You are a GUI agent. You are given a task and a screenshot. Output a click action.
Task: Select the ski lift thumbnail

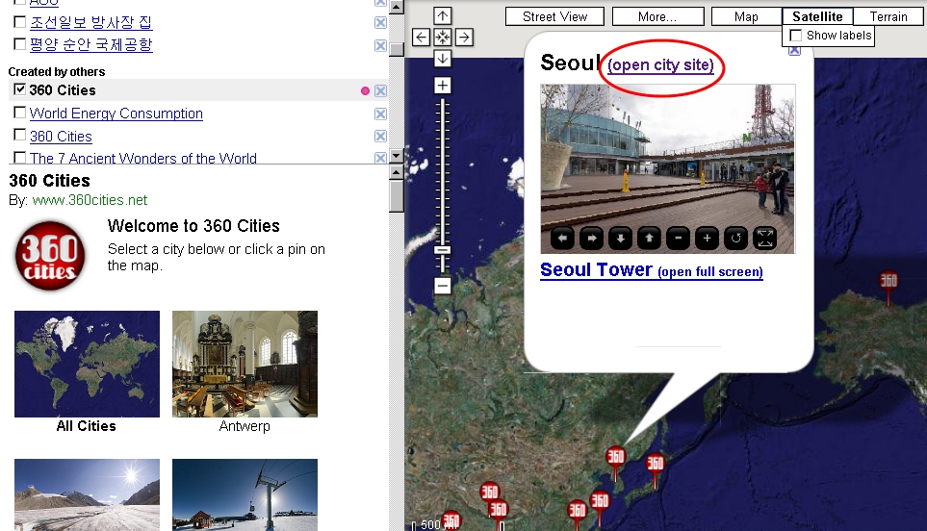tap(245, 495)
